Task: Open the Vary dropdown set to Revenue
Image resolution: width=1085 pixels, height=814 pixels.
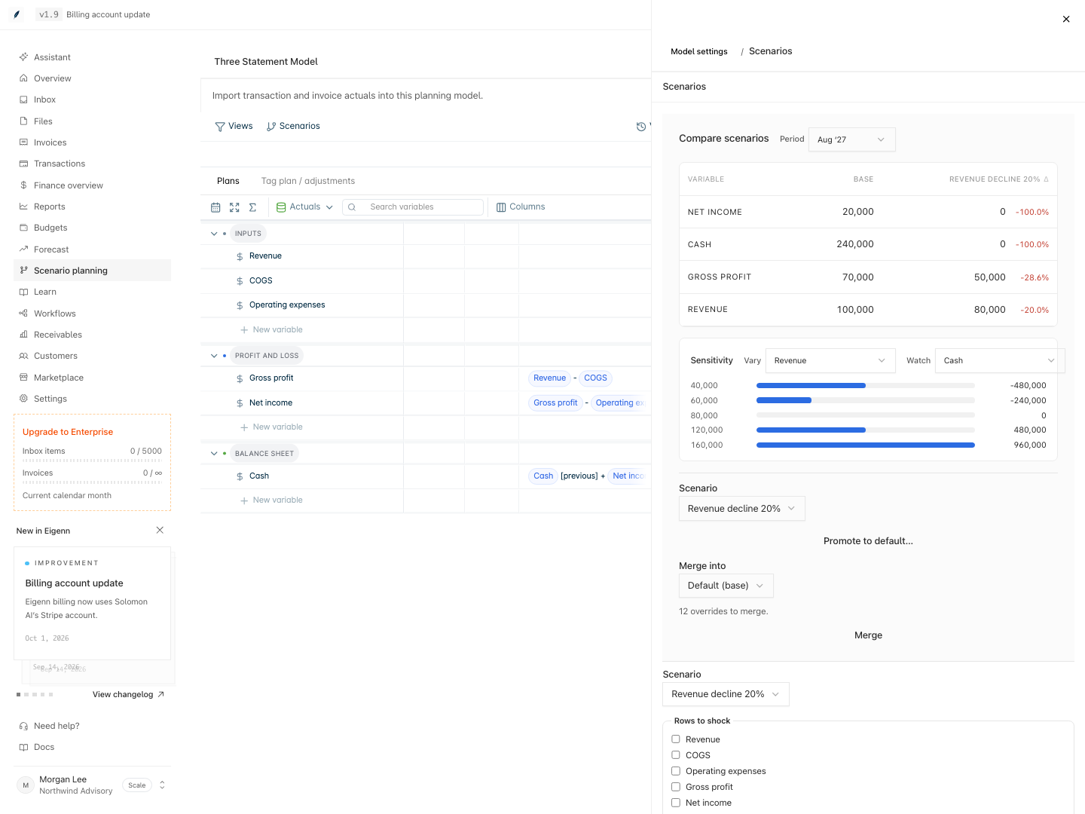Action: (830, 360)
